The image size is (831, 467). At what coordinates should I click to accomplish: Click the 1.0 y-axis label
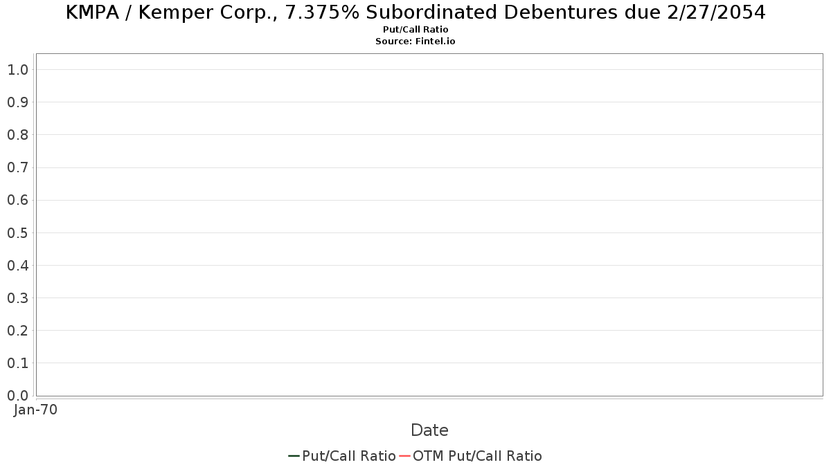(17, 70)
